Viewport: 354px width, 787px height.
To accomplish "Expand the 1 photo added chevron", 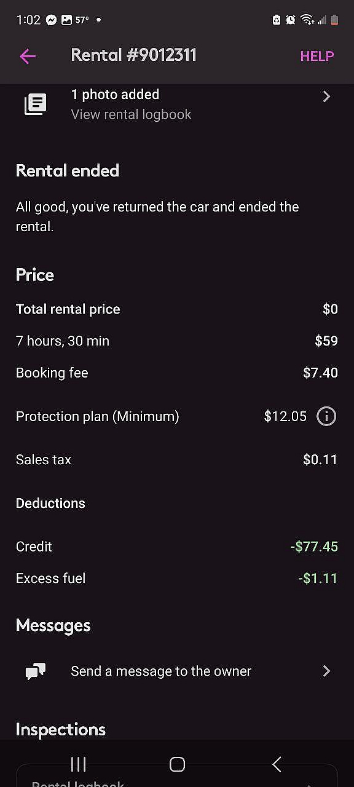I will [x=326, y=97].
